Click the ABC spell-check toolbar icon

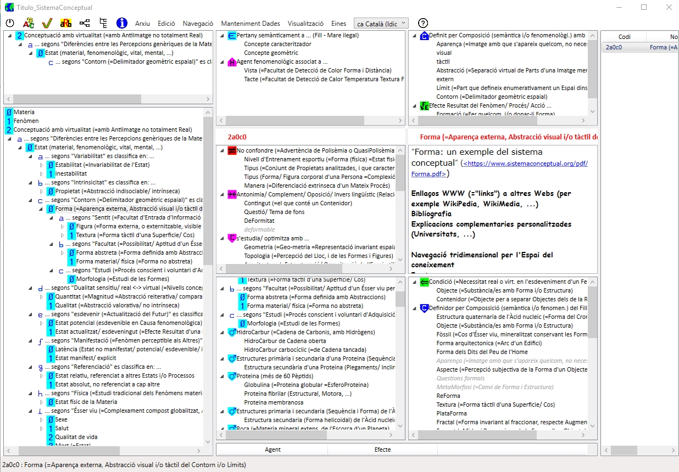[x=29, y=23]
